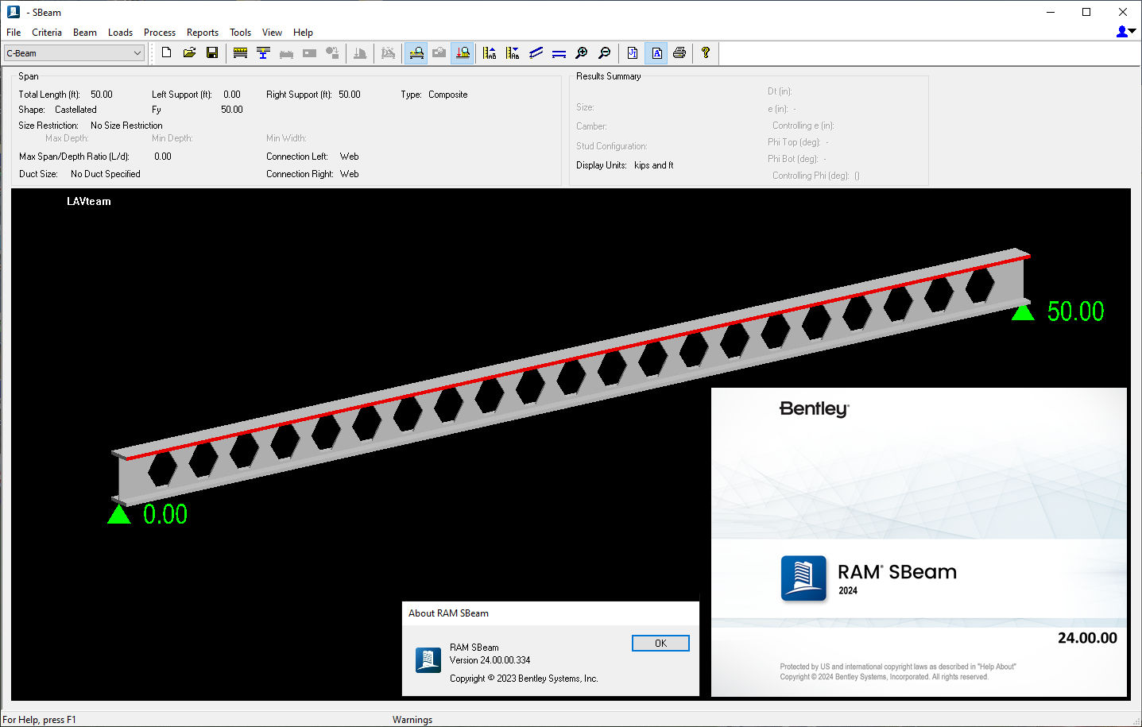Image resolution: width=1142 pixels, height=727 pixels.
Task: Select the beam span definition tool
Action: [x=239, y=52]
